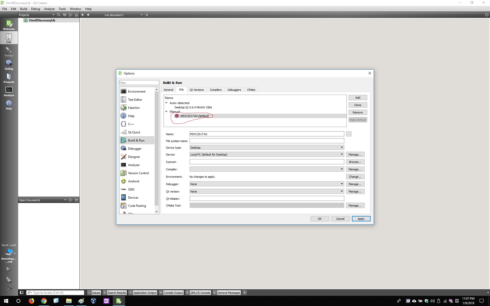Viewport: 490px width, 306px height.
Task: Open the Debugger options category
Action: point(134,149)
